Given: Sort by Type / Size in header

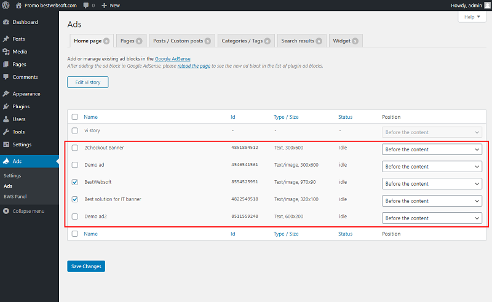Looking at the screenshot, I should [x=286, y=117].
